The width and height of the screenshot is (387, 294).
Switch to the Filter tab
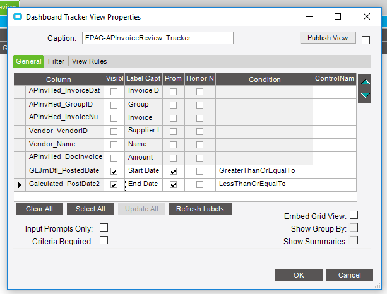56,61
